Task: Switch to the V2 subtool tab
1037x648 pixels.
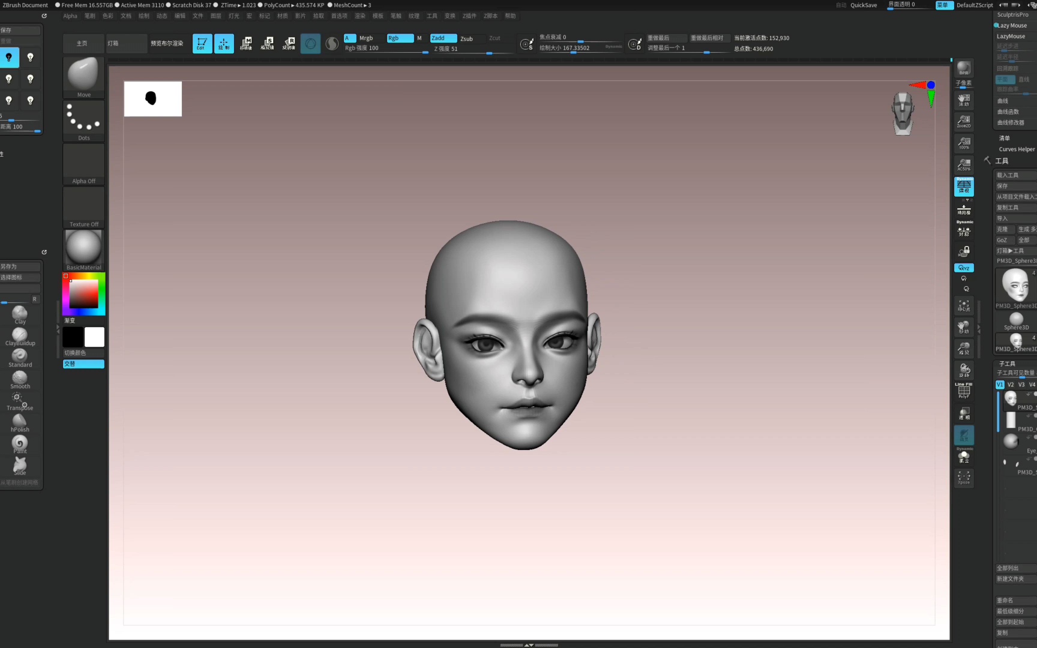Action: tap(1011, 385)
